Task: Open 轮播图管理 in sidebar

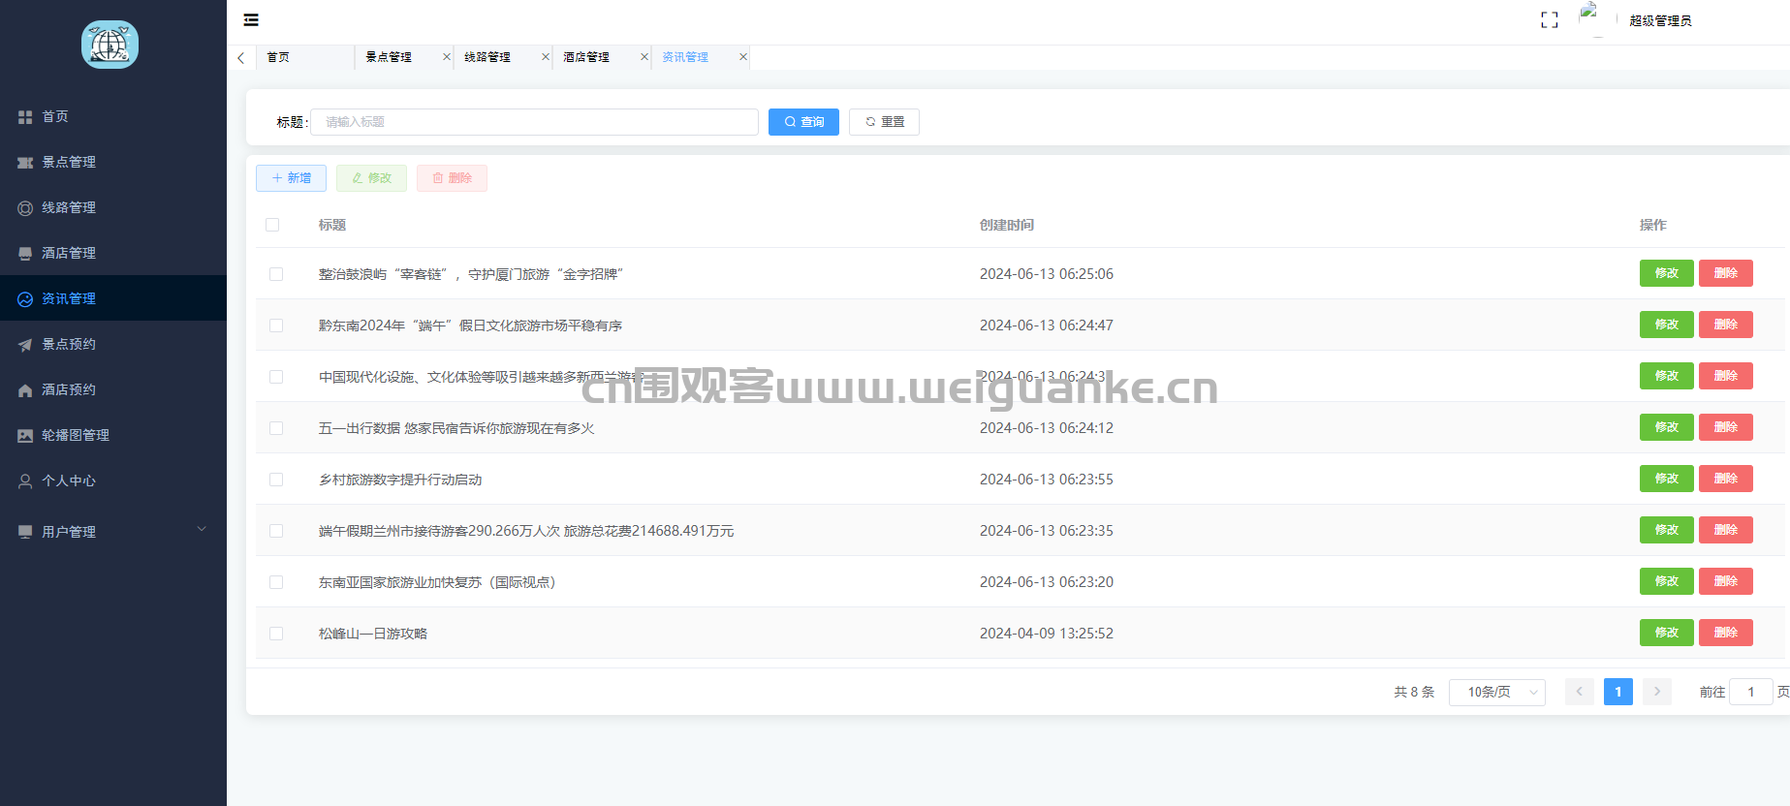Action: 75,435
